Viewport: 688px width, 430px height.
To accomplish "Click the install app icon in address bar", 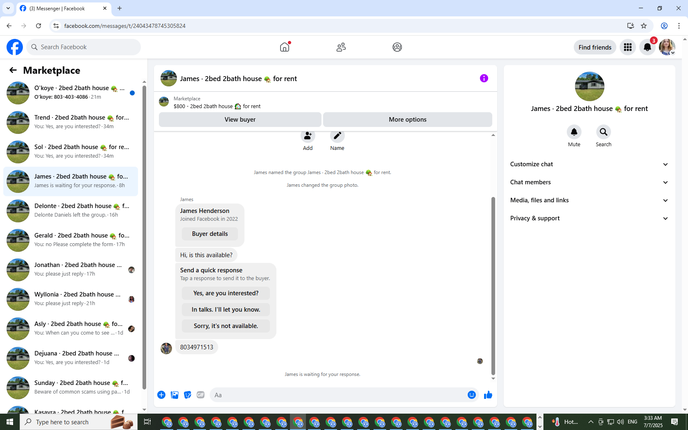I will pos(631,26).
